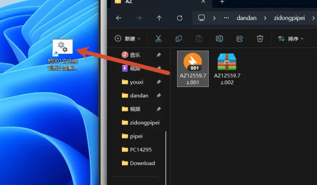
Task: Click the Delete trash icon
Action: pyautogui.click(x=260, y=38)
